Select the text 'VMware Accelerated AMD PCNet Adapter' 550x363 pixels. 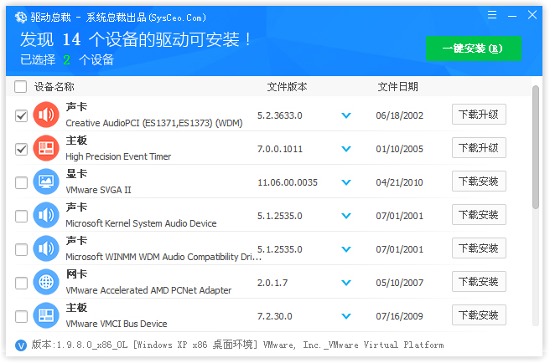(x=148, y=290)
